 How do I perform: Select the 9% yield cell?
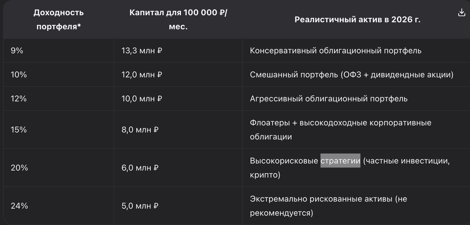[58, 51]
